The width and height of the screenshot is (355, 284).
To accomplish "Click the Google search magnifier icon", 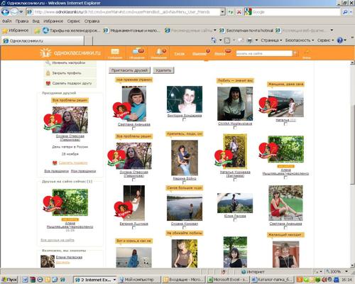I will 345,12.
